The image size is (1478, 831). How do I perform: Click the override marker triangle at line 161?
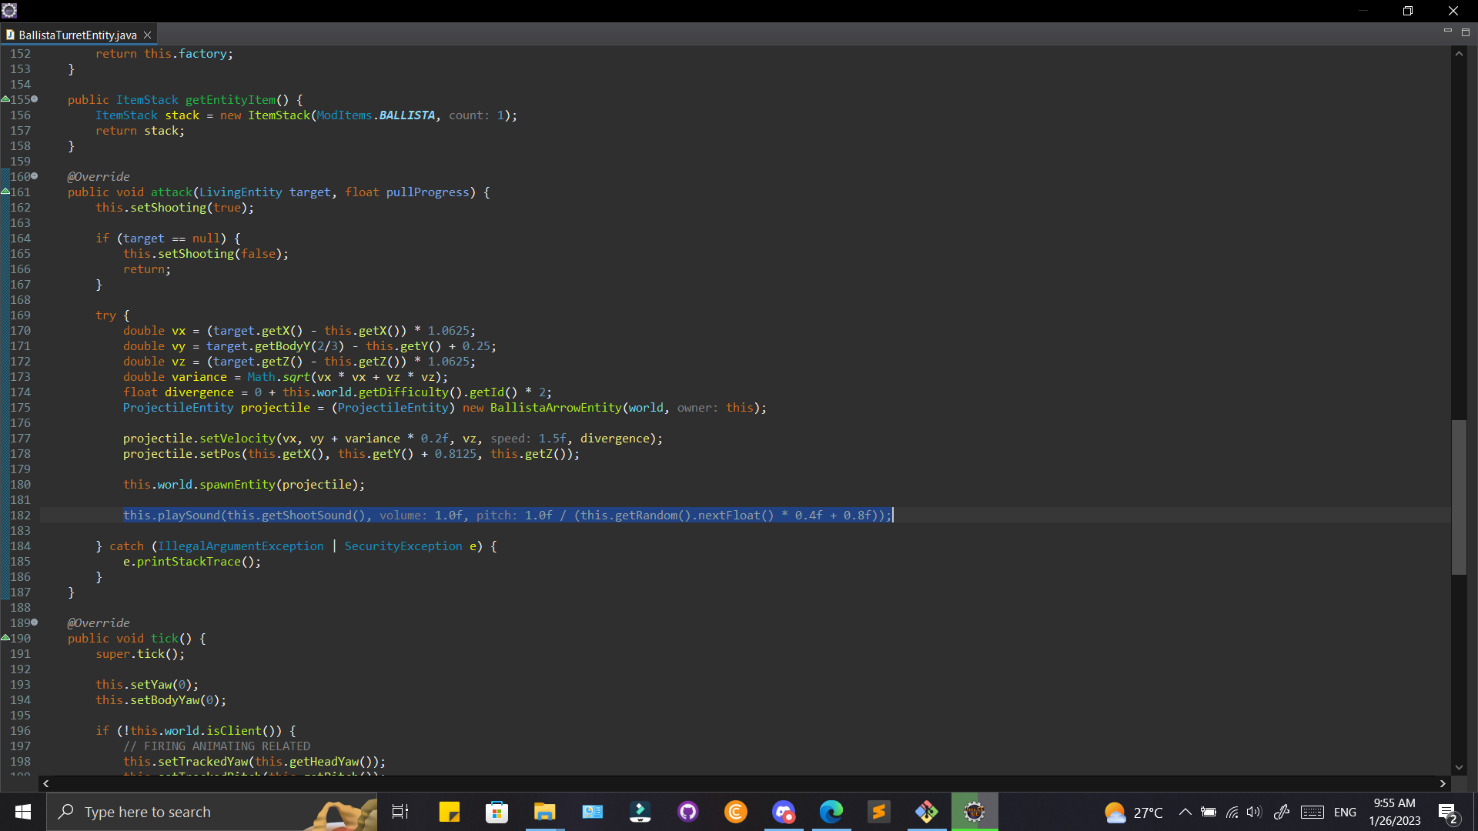(5, 192)
